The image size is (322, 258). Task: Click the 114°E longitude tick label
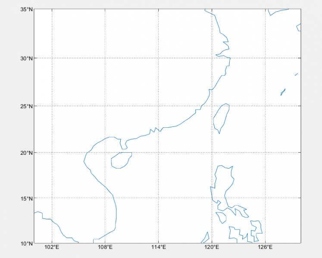159,248
